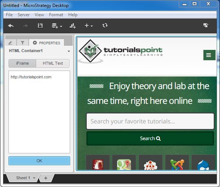This screenshot has height=187, width=220.
Task: Maximize the MicroStrategy Desktop window
Action: 195,4
